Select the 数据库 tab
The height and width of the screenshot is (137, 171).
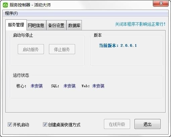pyautogui.click(x=74, y=25)
